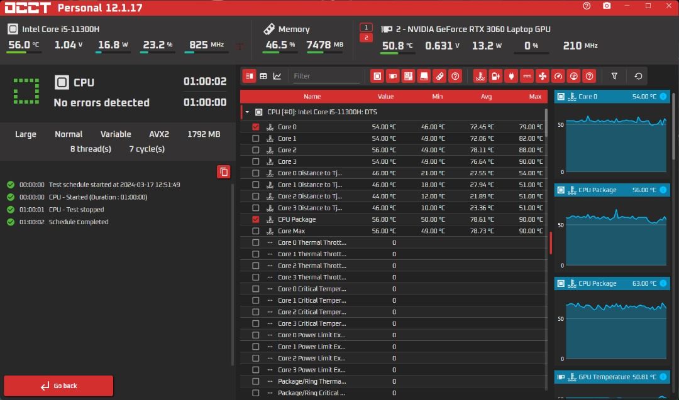This screenshot has width=679, height=400.
Task: Switch to graph view layout icon
Action: [277, 76]
